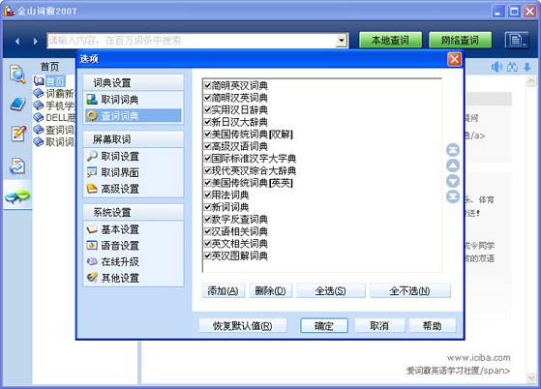Uncheck 新词词典 checkbox
541x389 pixels.
(207, 207)
